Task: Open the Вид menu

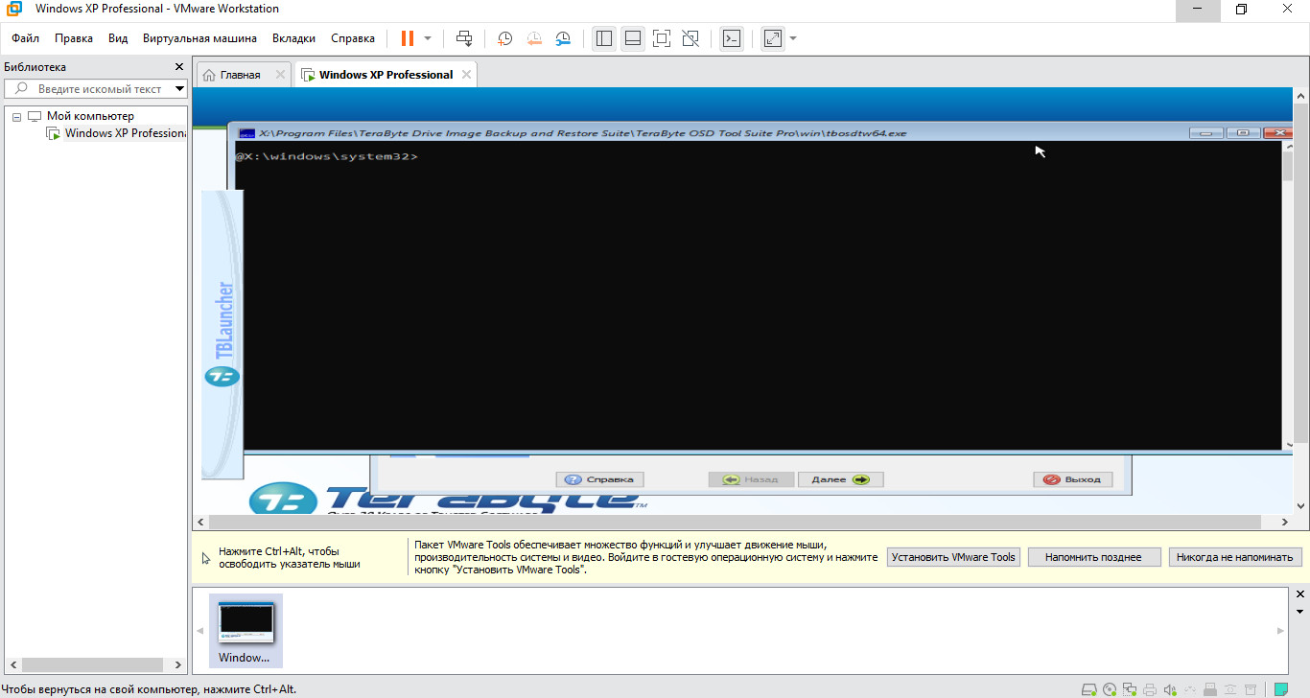Action: coord(118,38)
